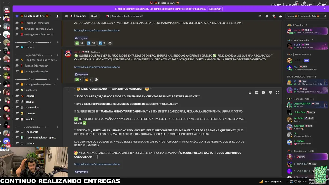329x185 pixels.
Task: Open the codigos-de-regalo-suscr channel
Action: coord(37,84)
